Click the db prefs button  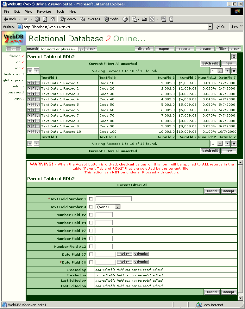click(x=144, y=49)
